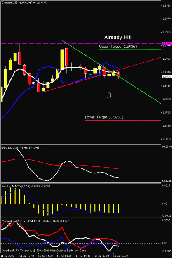Click the 1.5850 price scale value

(x=167, y=126)
